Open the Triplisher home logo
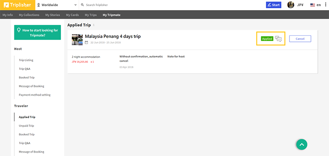This screenshot has height=156, width=329. [x=17, y=5]
